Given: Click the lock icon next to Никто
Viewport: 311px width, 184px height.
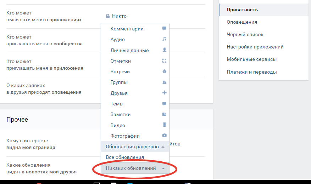Looking at the screenshot, I should point(107,16).
